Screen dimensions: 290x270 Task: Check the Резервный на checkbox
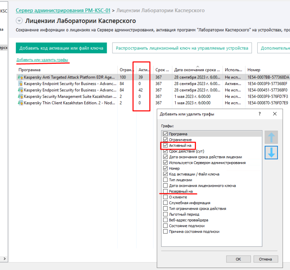165,191
